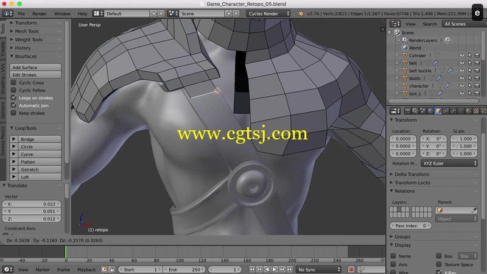Open the mesh Data properties tab
This screenshot has width=487, height=274.
pyautogui.click(x=461, y=111)
